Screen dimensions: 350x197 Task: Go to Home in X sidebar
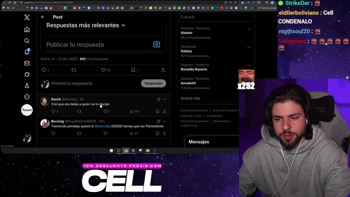click(x=27, y=30)
